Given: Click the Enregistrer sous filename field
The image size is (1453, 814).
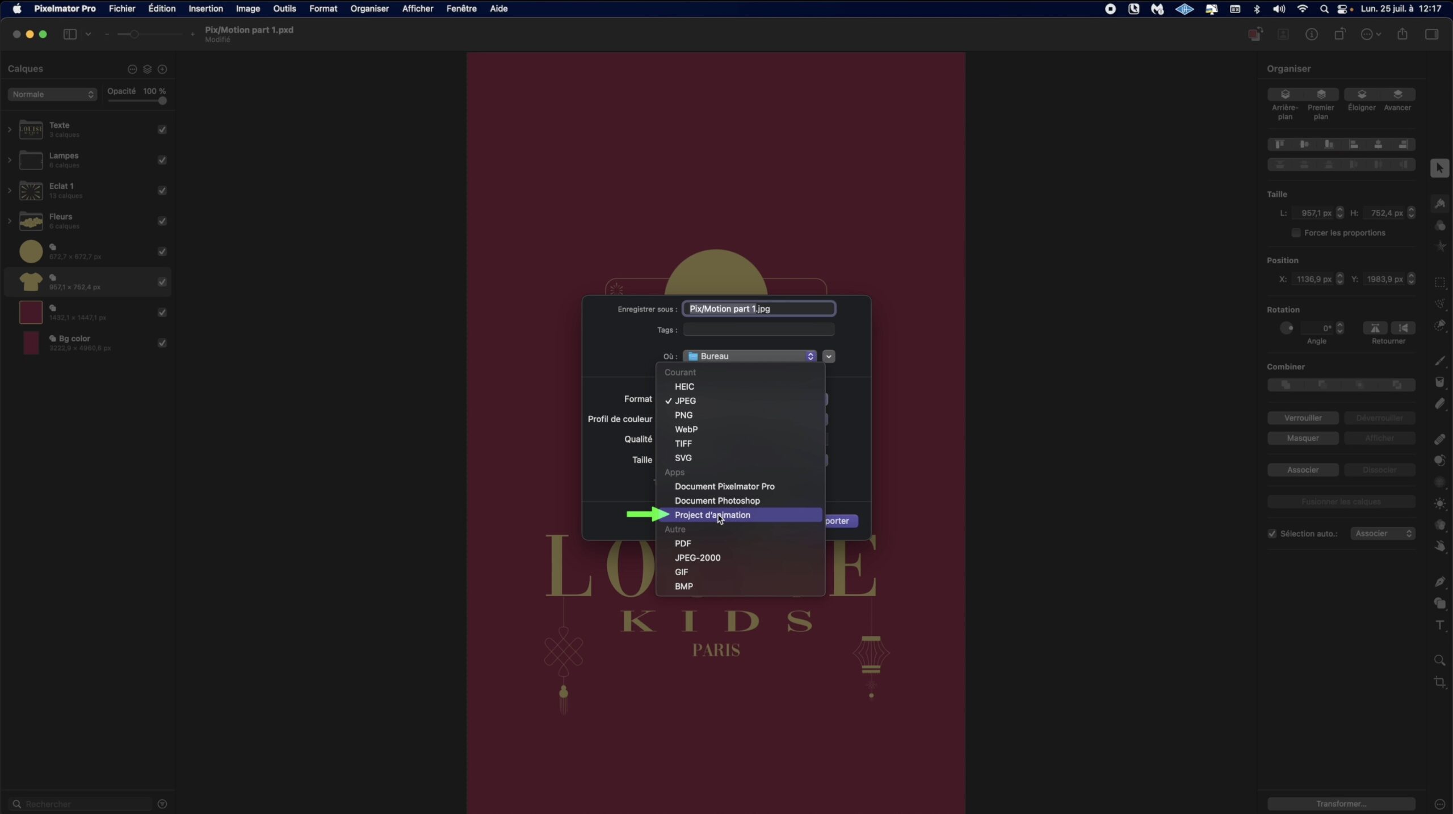Looking at the screenshot, I should 759,309.
